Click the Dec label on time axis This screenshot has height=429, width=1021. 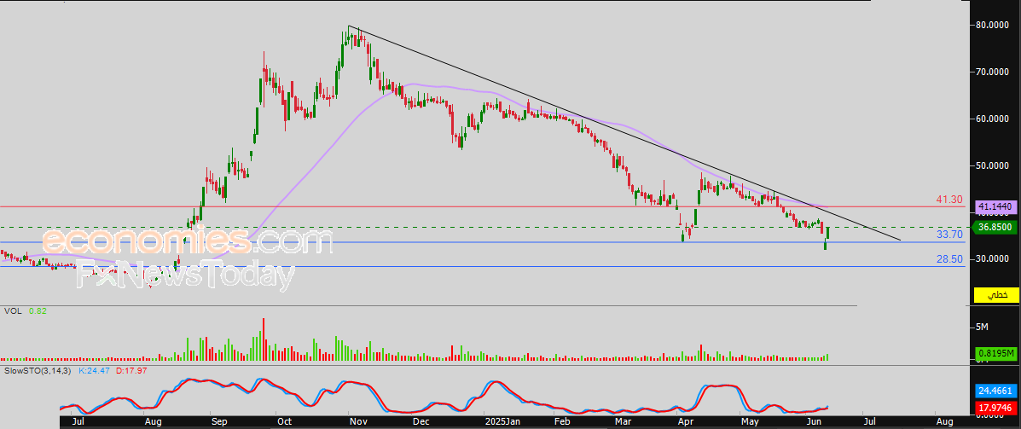click(421, 422)
